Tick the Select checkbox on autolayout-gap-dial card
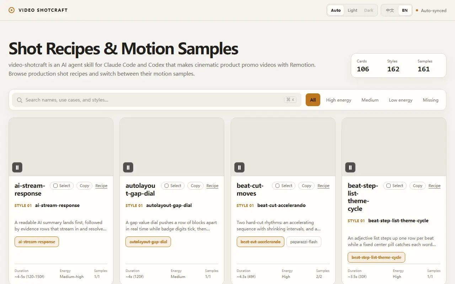455x284 pixels. pyautogui.click(x=166, y=186)
